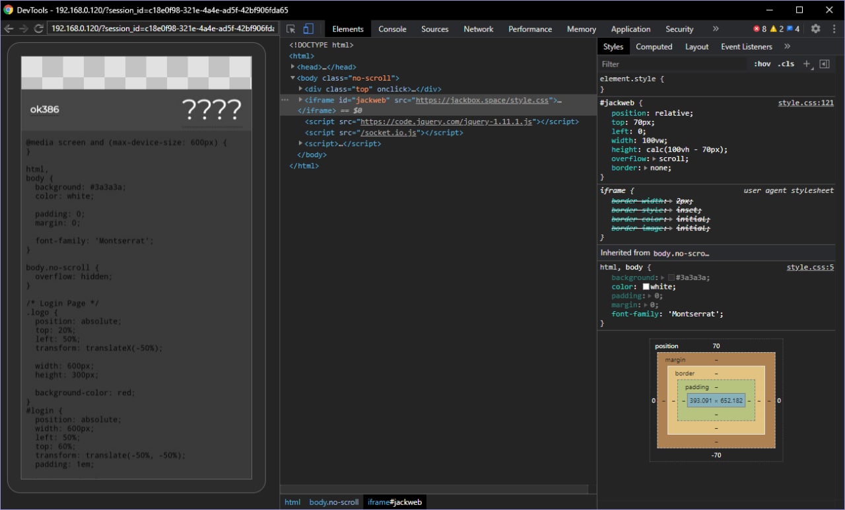Viewport: 845px width, 510px height.
Task: Open the #3a3a3a background color swatch
Action: coord(671,278)
